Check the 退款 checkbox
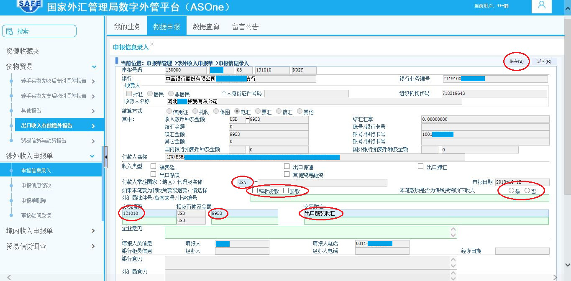Screen dimensions: 571x281 click(286, 191)
